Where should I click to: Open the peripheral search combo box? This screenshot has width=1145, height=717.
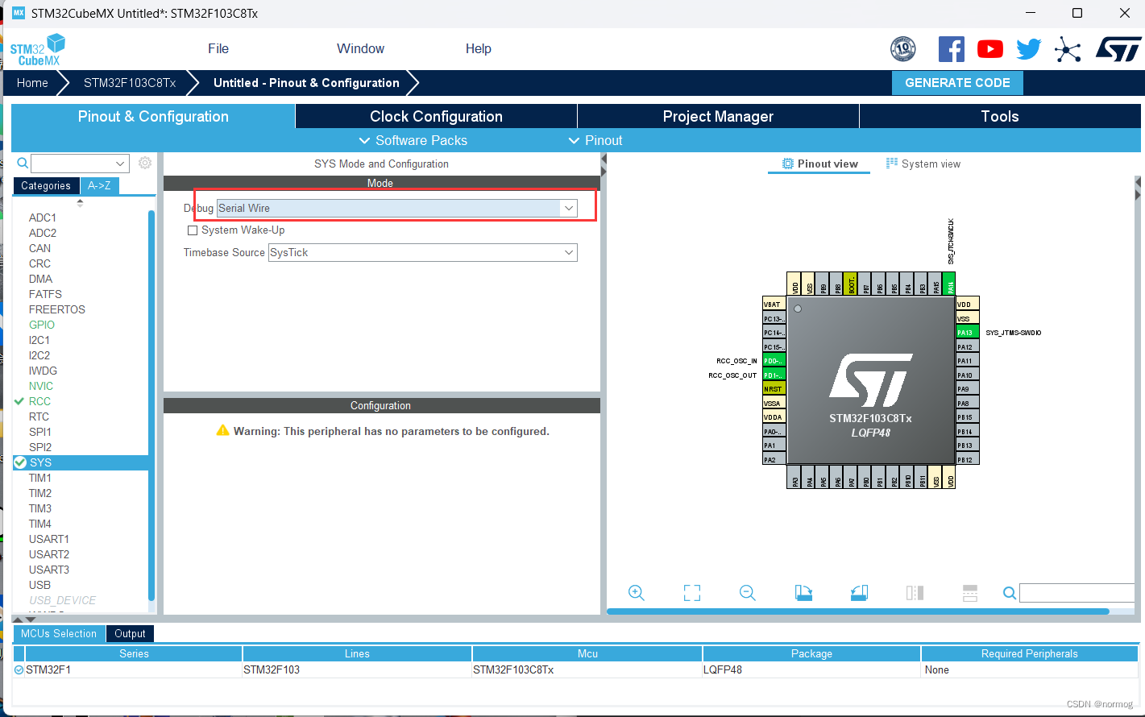tap(80, 164)
